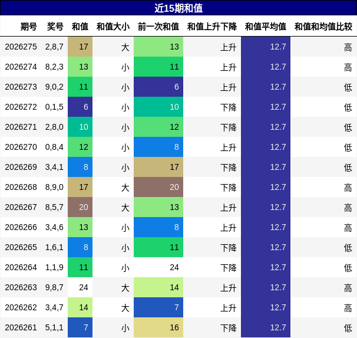Click prize number 8,2,3
Screen dimensions: 357x338
click(54, 67)
